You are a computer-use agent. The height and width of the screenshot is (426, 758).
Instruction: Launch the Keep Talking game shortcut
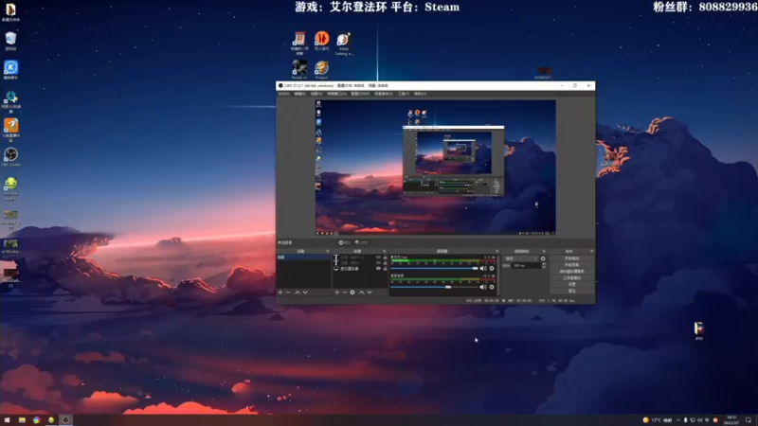[343, 44]
